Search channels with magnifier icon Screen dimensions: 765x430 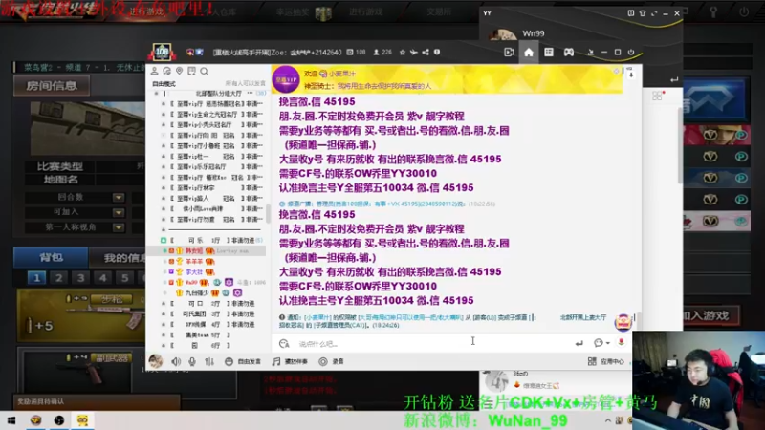205,72
